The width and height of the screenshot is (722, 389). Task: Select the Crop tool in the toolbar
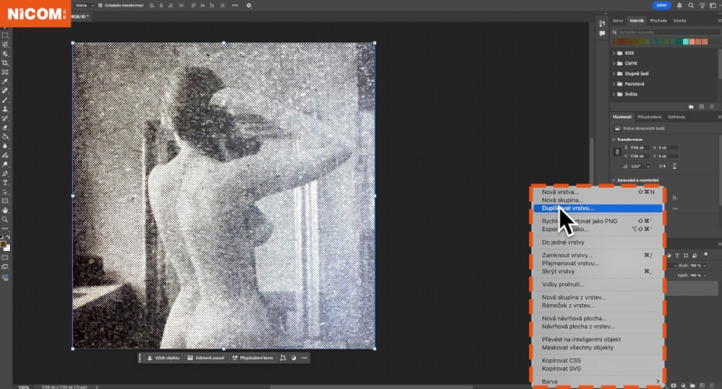(5, 62)
